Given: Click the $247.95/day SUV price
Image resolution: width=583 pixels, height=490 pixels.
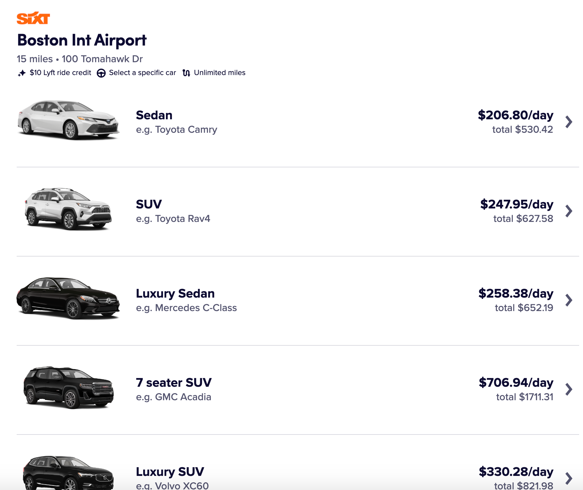Looking at the screenshot, I should pos(516,204).
